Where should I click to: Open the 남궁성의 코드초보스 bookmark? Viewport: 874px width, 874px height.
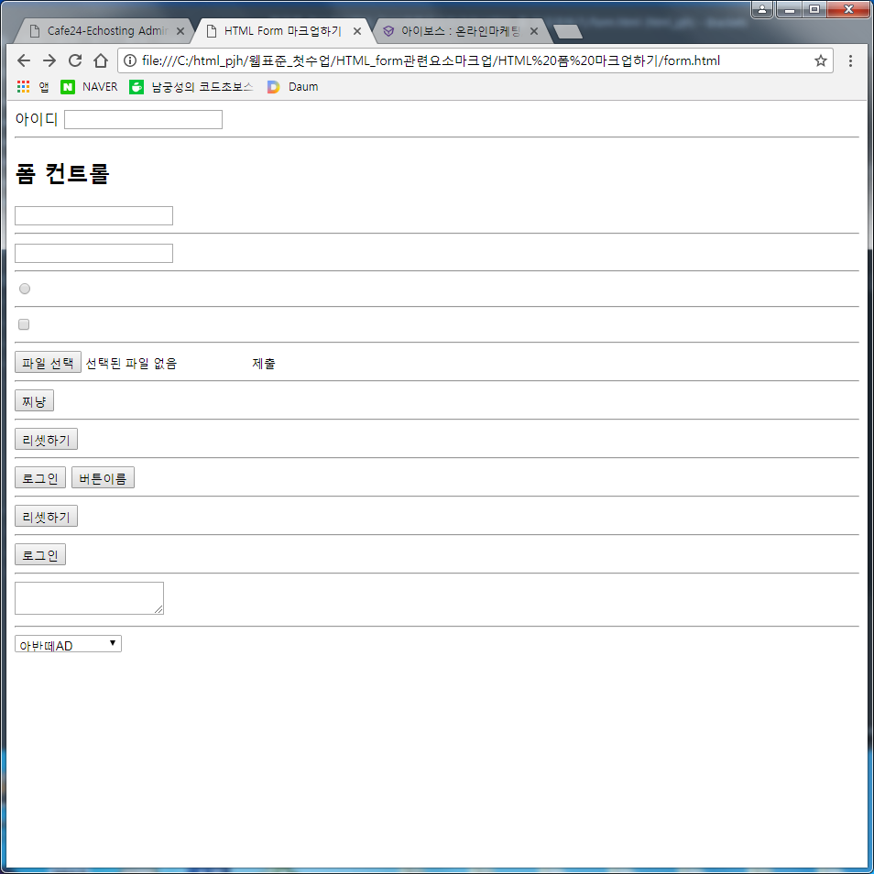pos(191,87)
